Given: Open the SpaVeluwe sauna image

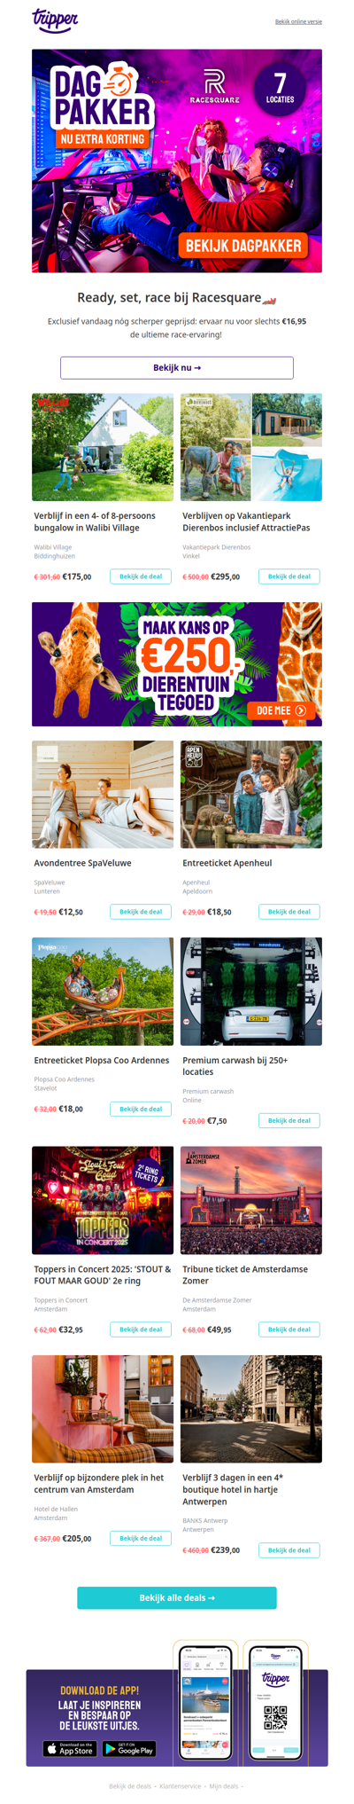Looking at the screenshot, I should pyautogui.click(x=103, y=795).
